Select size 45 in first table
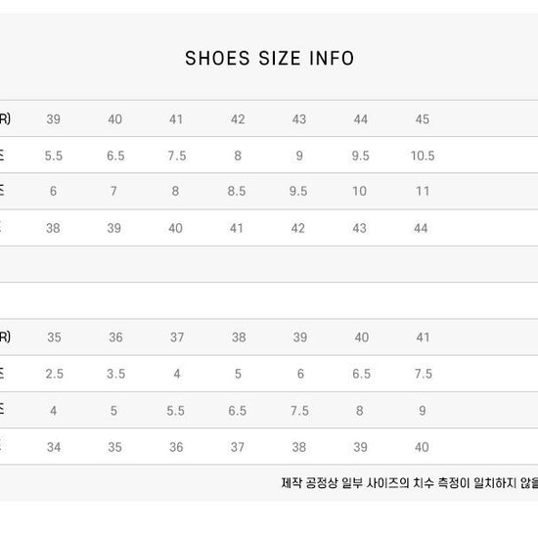The height and width of the screenshot is (538, 538). [422, 119]
